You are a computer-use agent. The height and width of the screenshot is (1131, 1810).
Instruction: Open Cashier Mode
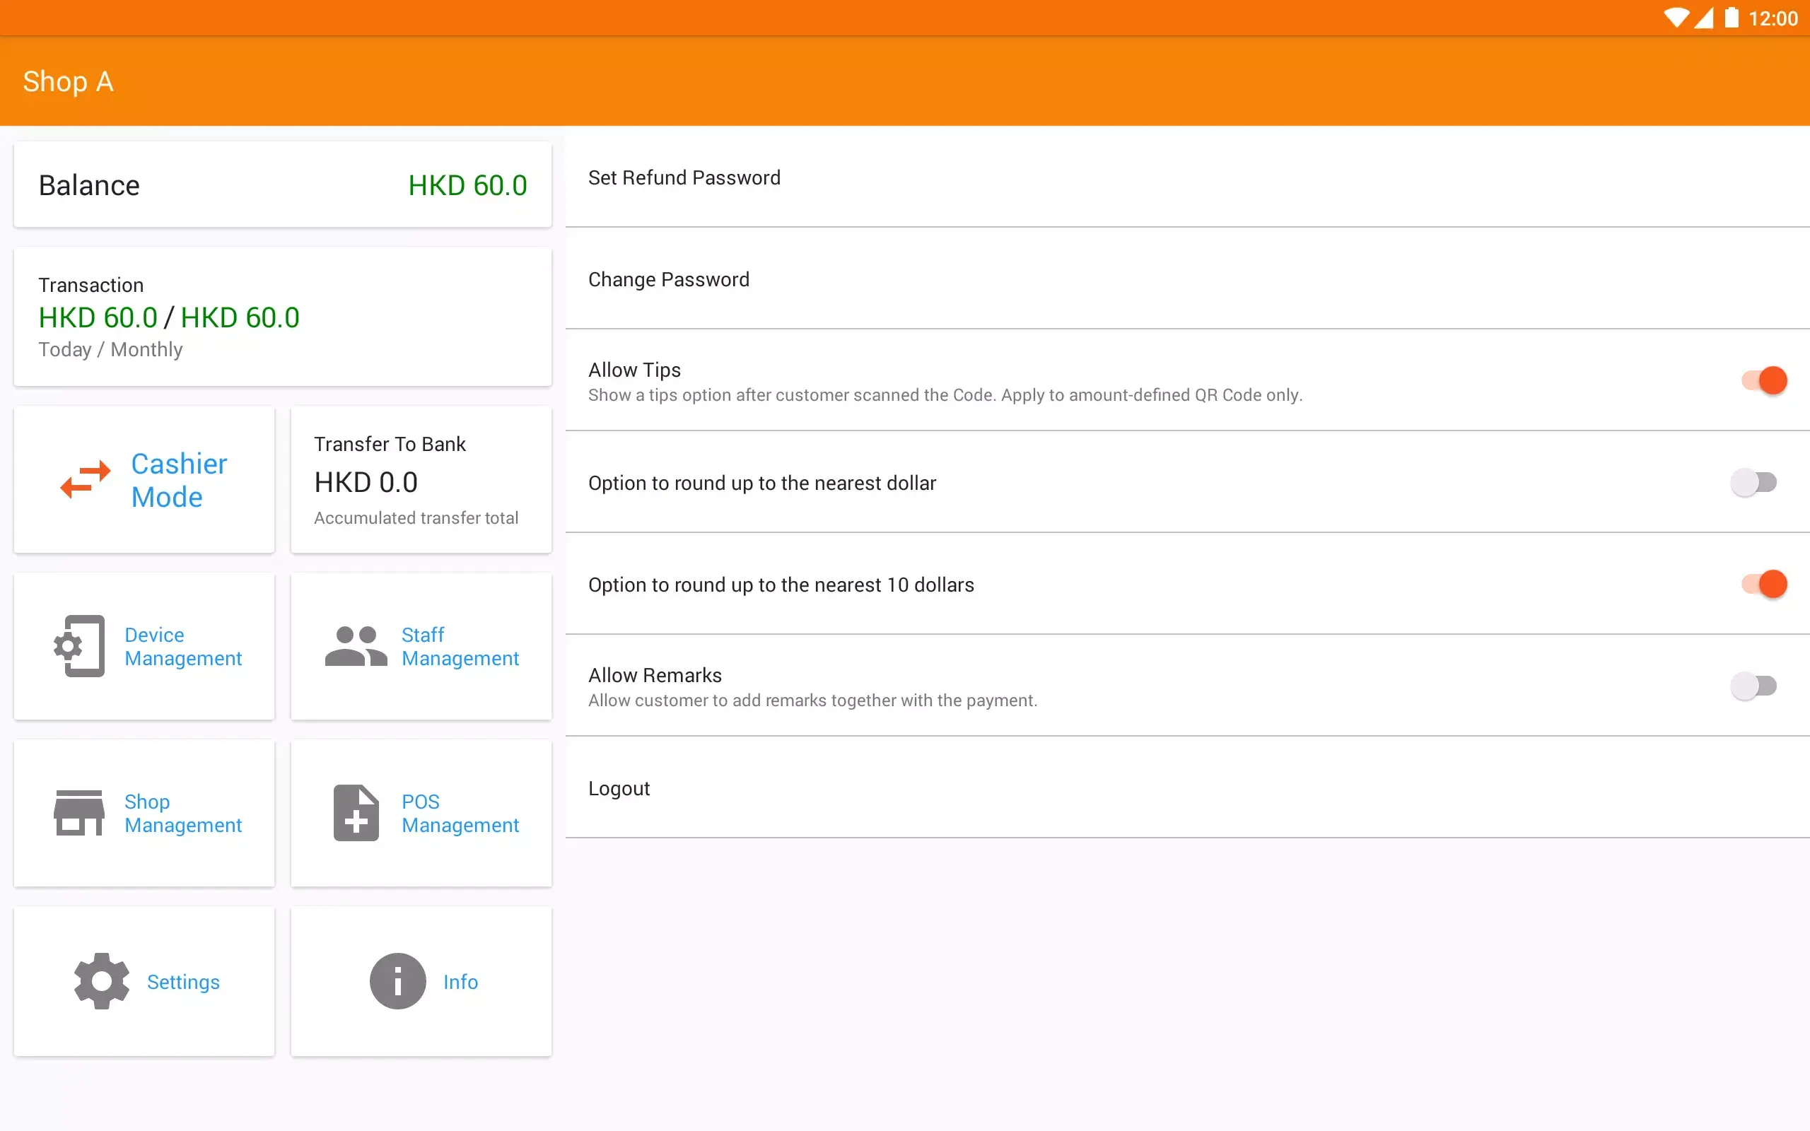(144, 479)
